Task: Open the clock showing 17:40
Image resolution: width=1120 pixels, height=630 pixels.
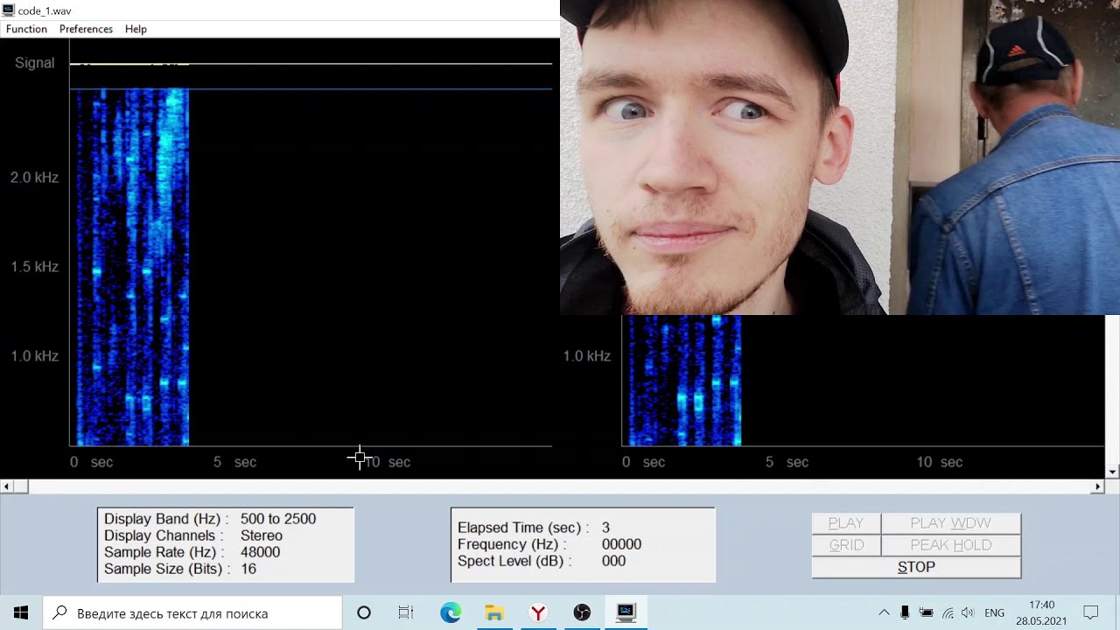Action: tap(1041, 613)
